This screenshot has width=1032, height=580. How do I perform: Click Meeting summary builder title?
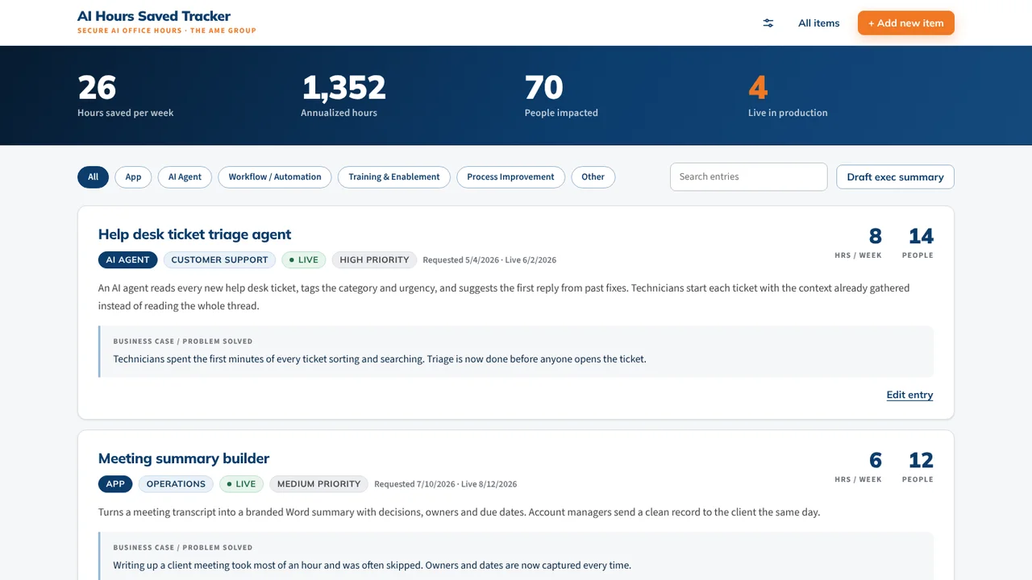184,458
